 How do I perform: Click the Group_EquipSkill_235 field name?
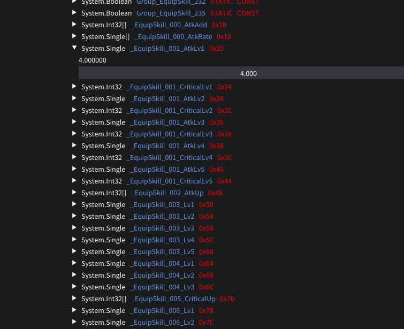[x=171, y=13]
